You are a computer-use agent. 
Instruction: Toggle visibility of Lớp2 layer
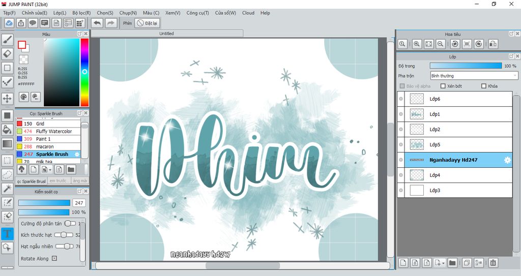pos(401,129)
